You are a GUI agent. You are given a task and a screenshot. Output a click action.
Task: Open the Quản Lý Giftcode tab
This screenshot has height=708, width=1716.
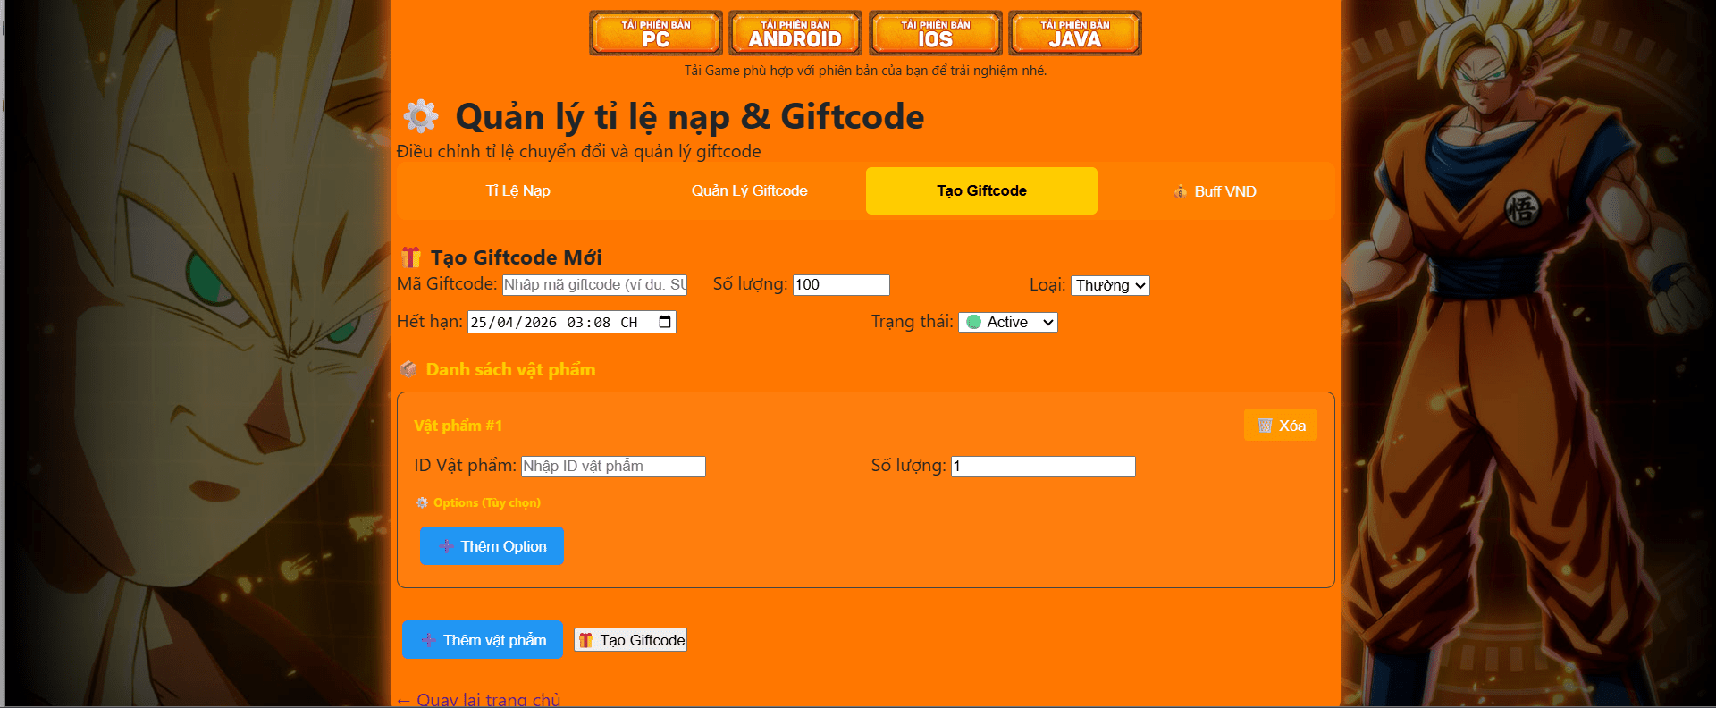[x=749, y=190]
